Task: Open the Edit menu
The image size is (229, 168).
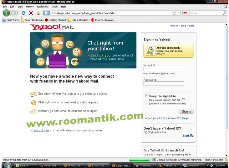Action: point(12,7)
